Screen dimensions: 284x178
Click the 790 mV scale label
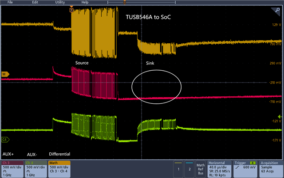pyautogui.click(x=276, y=44)
